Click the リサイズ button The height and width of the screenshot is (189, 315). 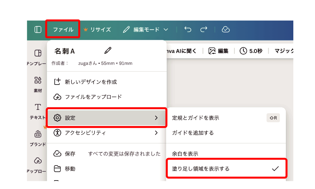(x=97, y=29)
